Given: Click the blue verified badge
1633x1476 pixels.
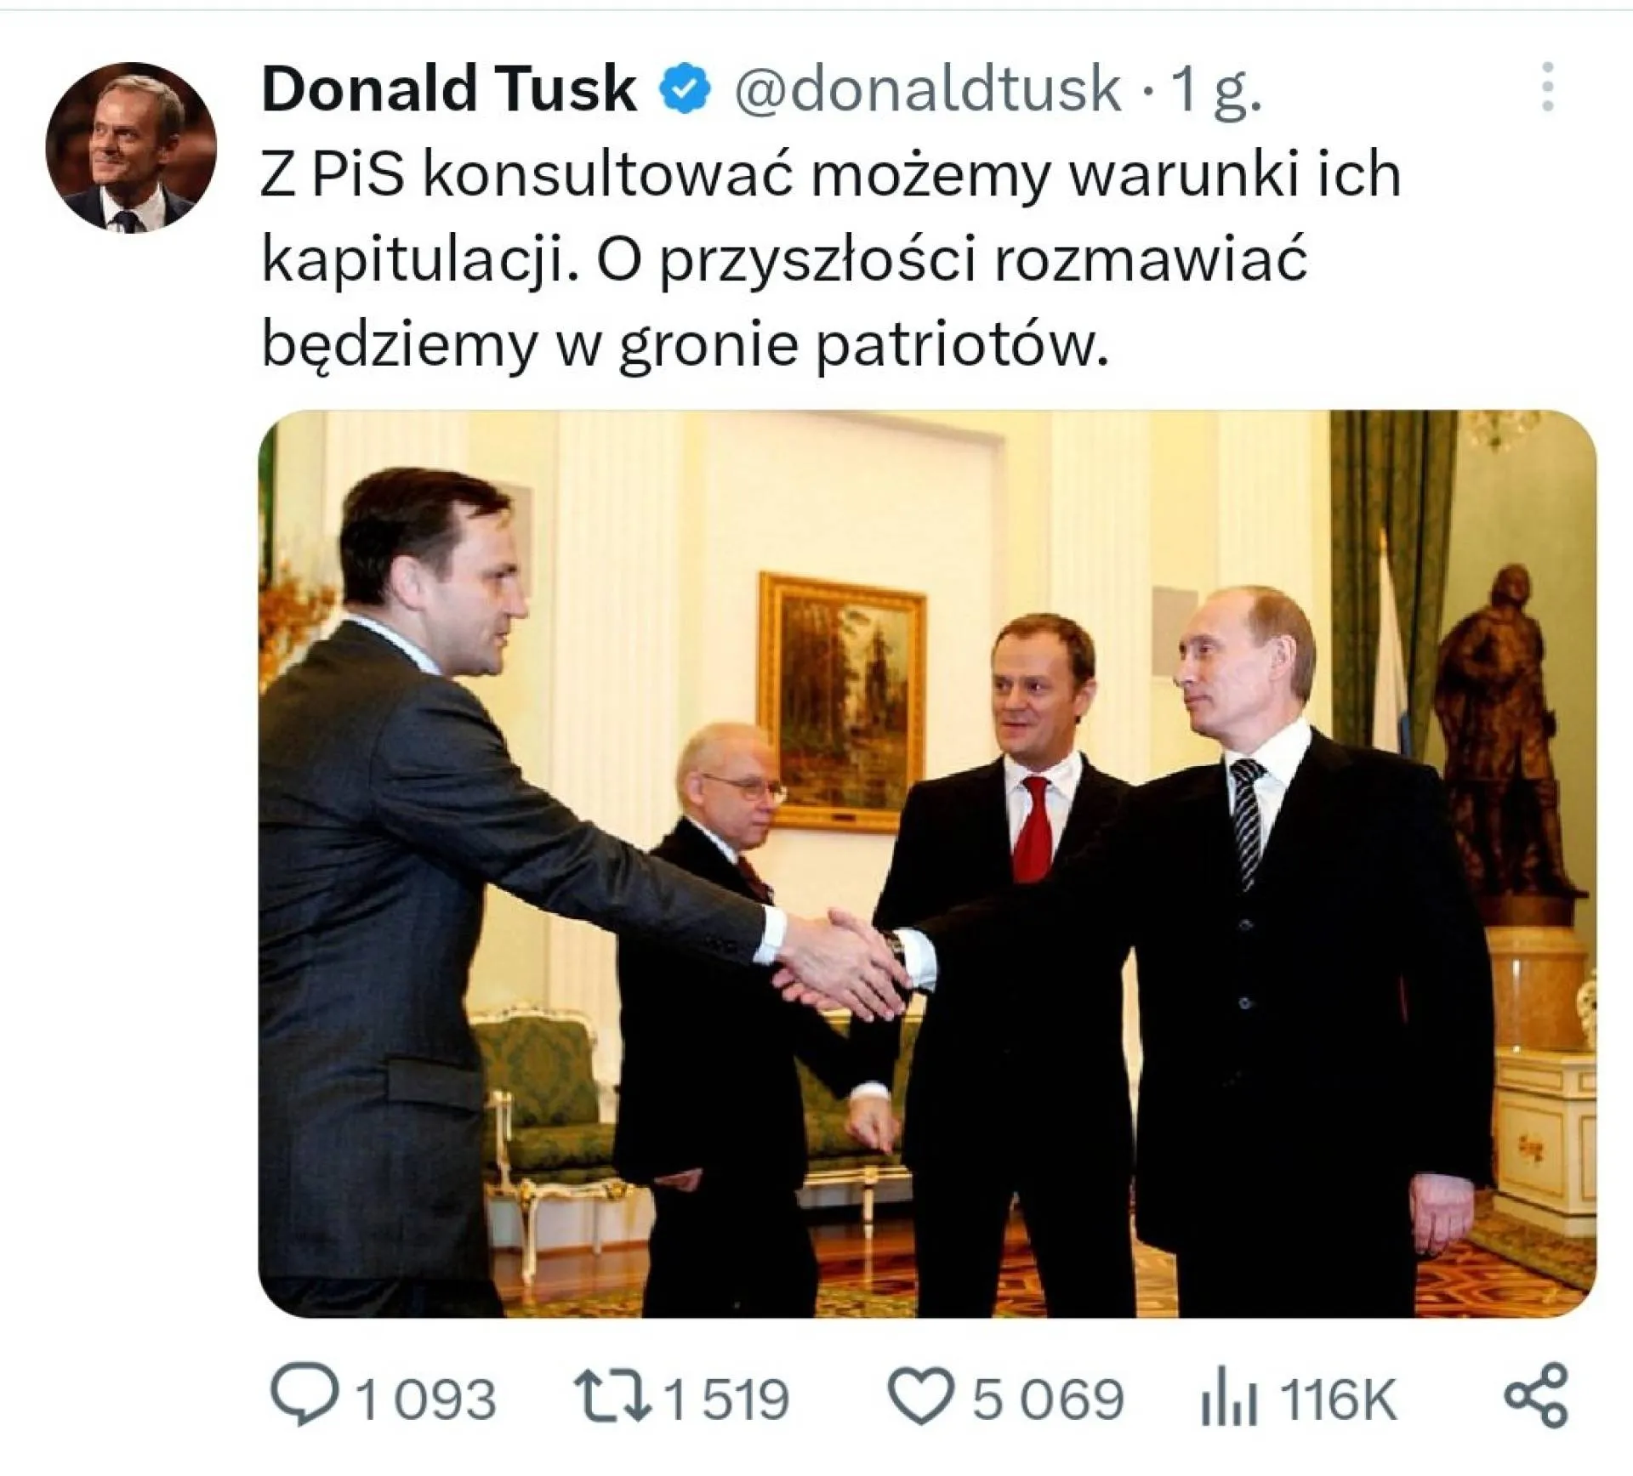Looking at the screenshot, I should coord(686,88).
